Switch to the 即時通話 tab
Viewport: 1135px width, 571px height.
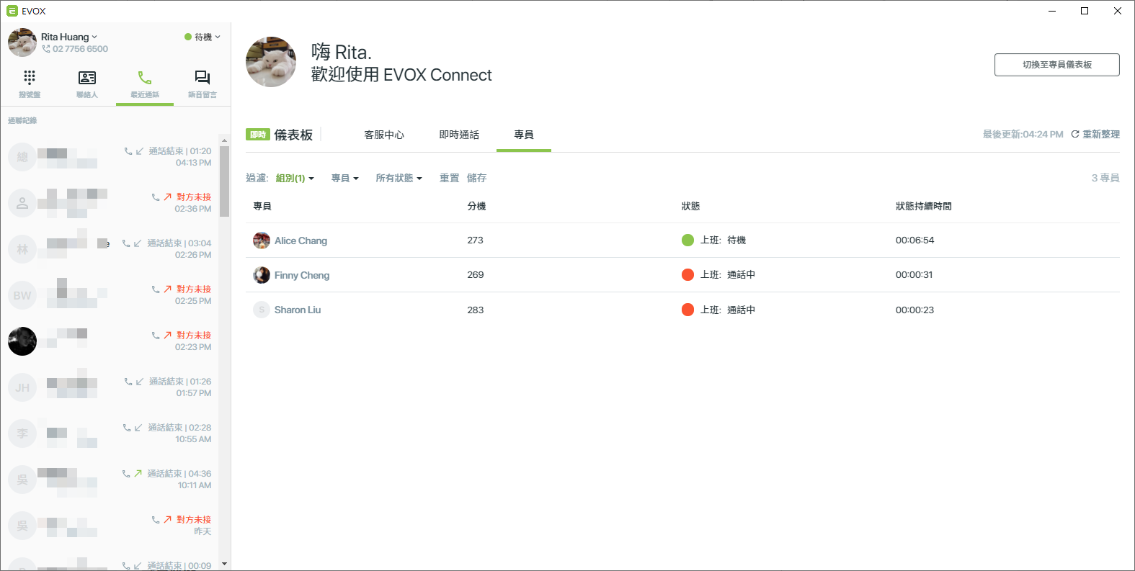[459, 135]
